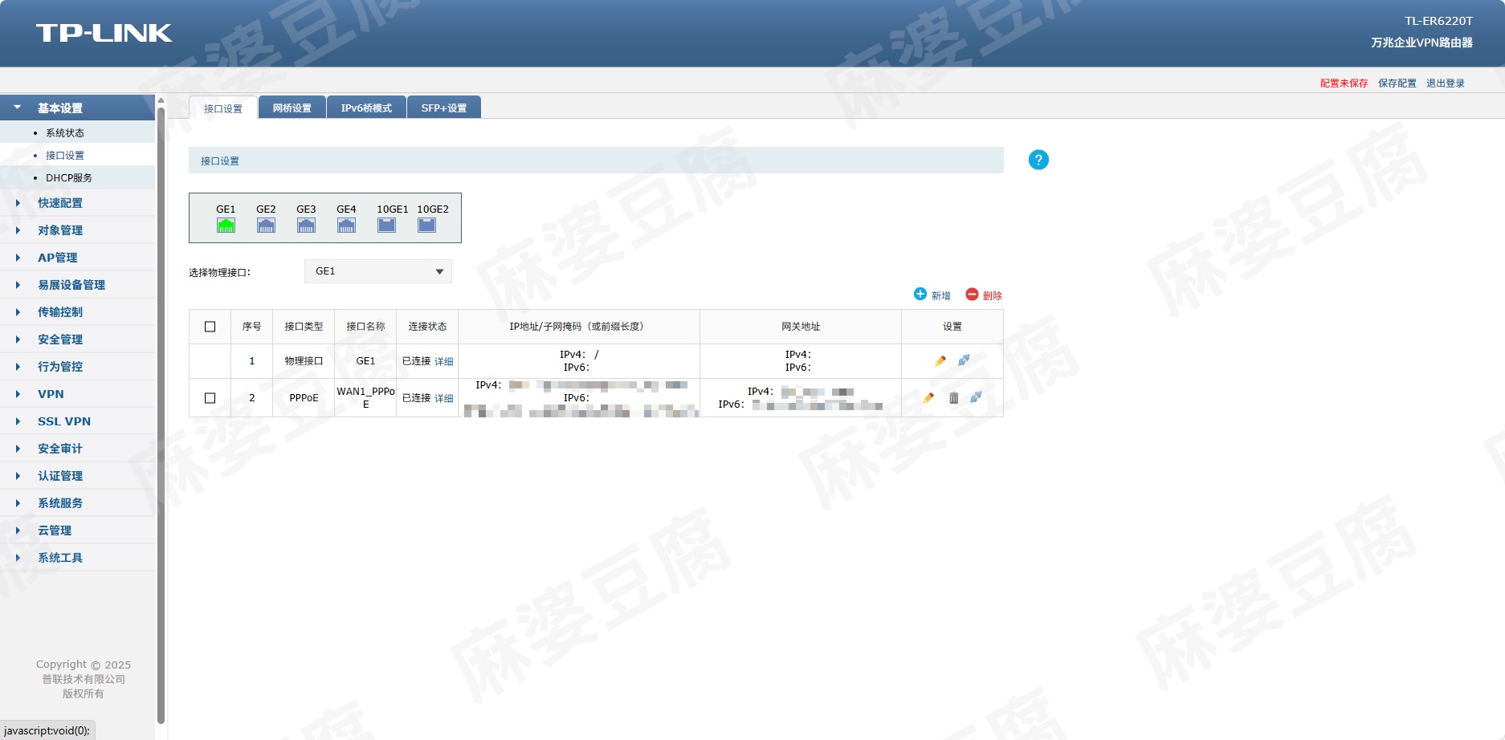Viewport: 1505px width, 740px height.
Task: Expand the AP管理 menu
Action: tap(77, 258)
